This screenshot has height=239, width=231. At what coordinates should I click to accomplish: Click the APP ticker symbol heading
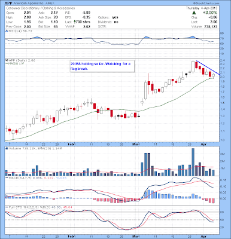click(x=8, y=4)
